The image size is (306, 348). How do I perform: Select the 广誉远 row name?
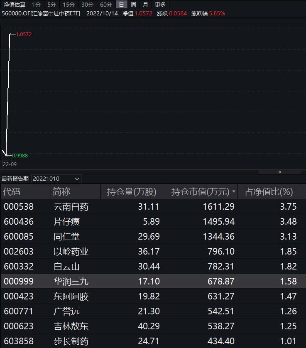click(66, 311)
